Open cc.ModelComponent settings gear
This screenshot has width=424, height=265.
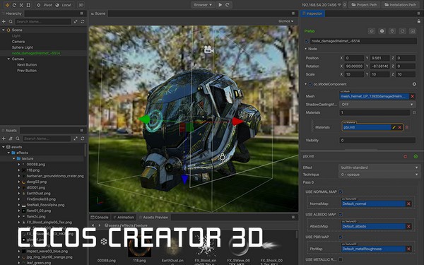click(x=414, y=84)
